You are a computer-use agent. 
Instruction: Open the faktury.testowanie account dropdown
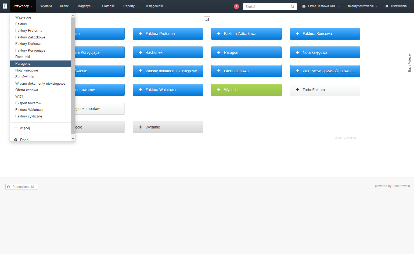click(362, 6)
